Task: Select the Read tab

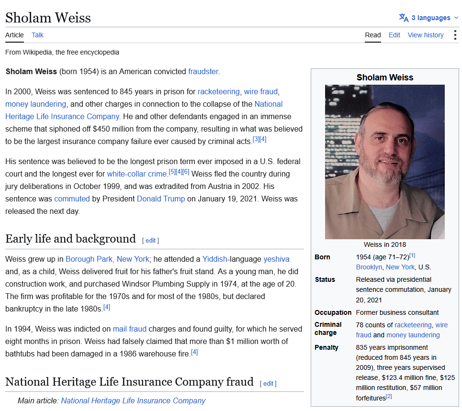Action: (373, 35)
